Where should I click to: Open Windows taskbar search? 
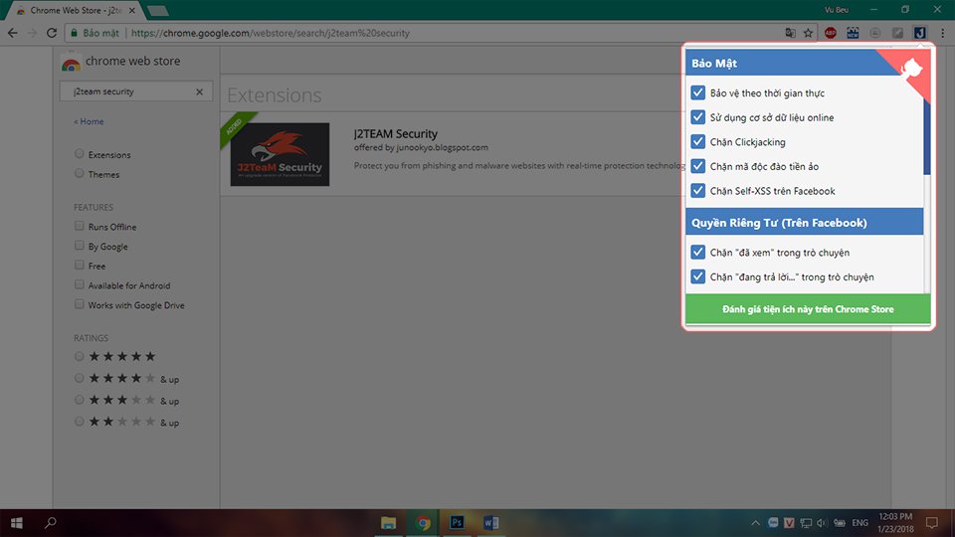click(51, 522)
